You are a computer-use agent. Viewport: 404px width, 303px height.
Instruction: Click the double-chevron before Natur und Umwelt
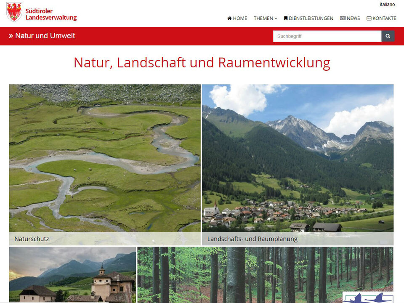click(x=11, y=36)
